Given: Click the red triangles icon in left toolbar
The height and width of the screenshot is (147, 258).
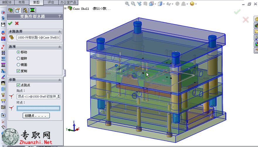Looking at the screenshot, I should pyautogui.click(x=3, y=47).
